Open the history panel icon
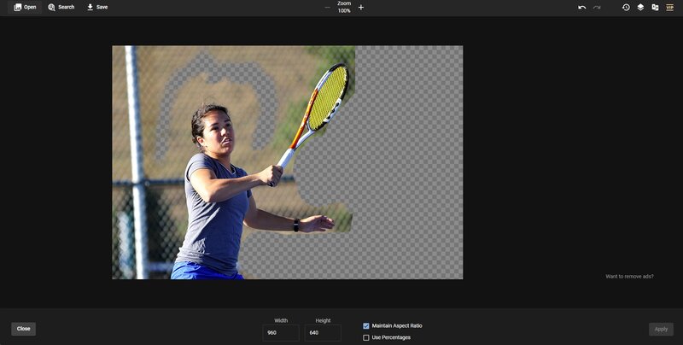The image size is (683, 345). (626, 8)
